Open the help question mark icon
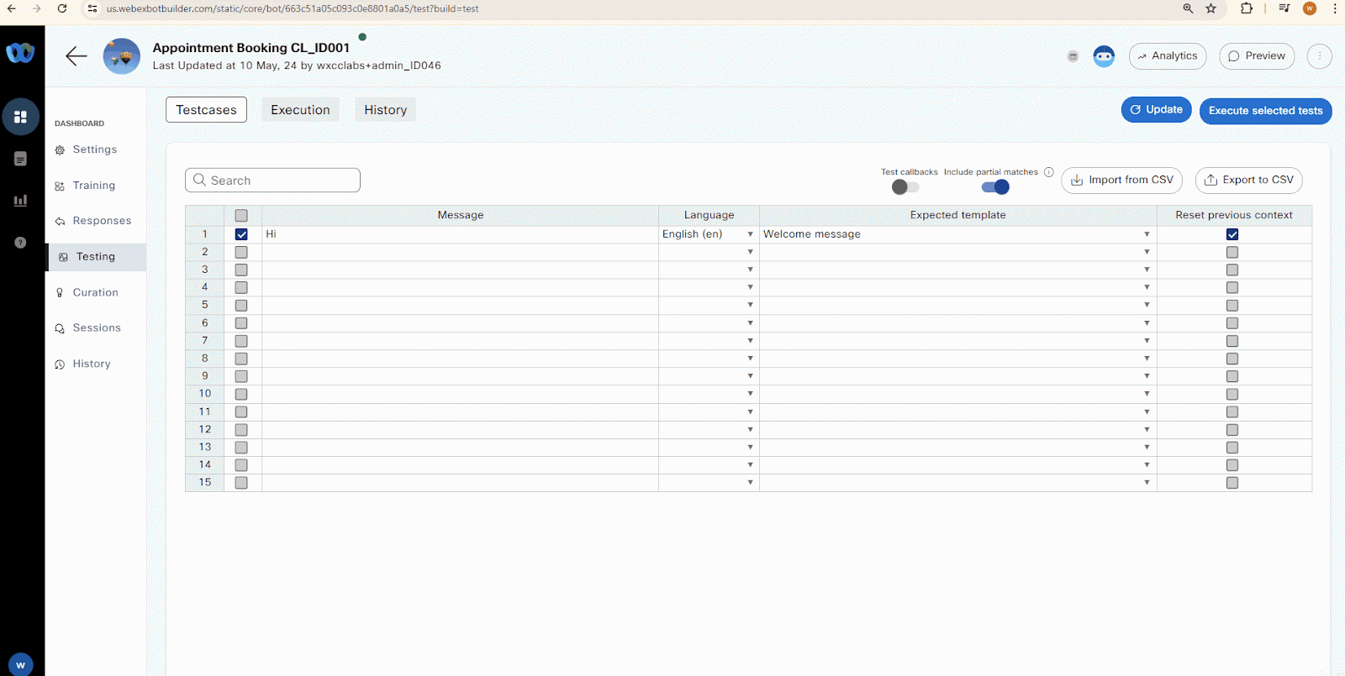 pyautogui.click(x=21, y=243)
